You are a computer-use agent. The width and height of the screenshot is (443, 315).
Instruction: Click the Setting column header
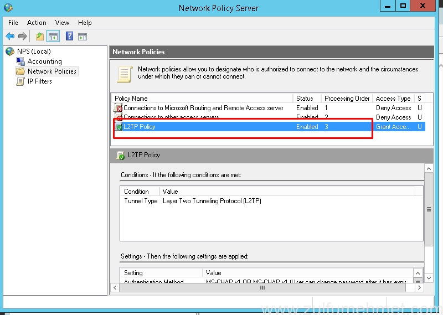(x=161, y=272)
